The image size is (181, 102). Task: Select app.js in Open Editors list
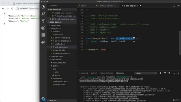[x=62, y=13]
